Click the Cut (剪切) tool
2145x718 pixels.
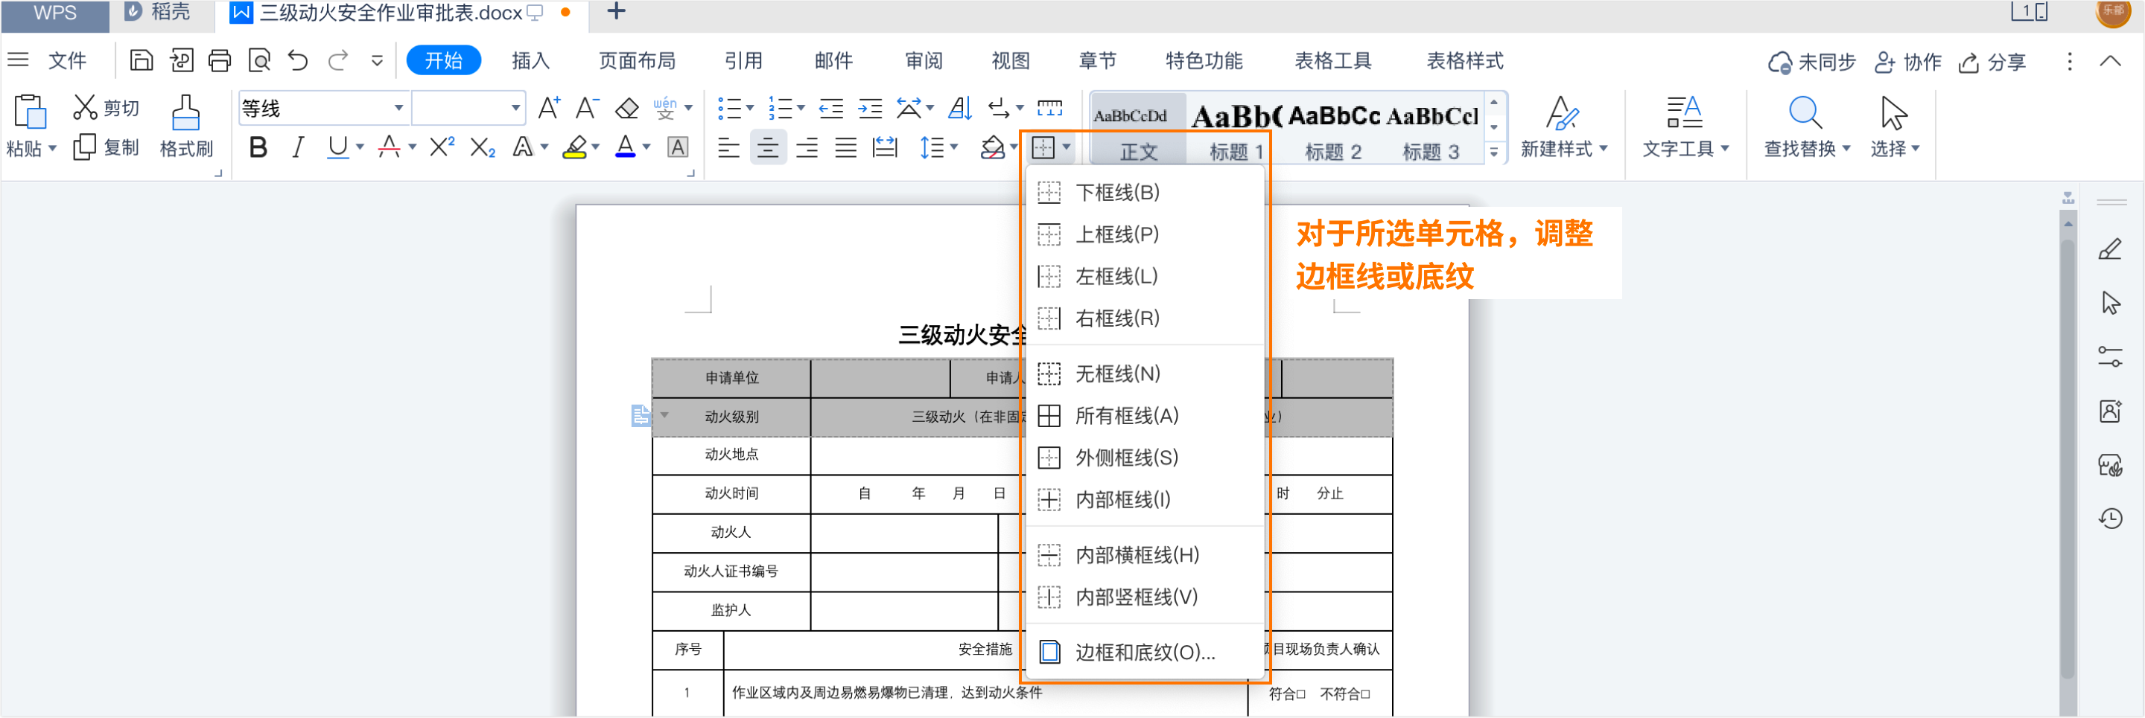[x=106, y=108]
